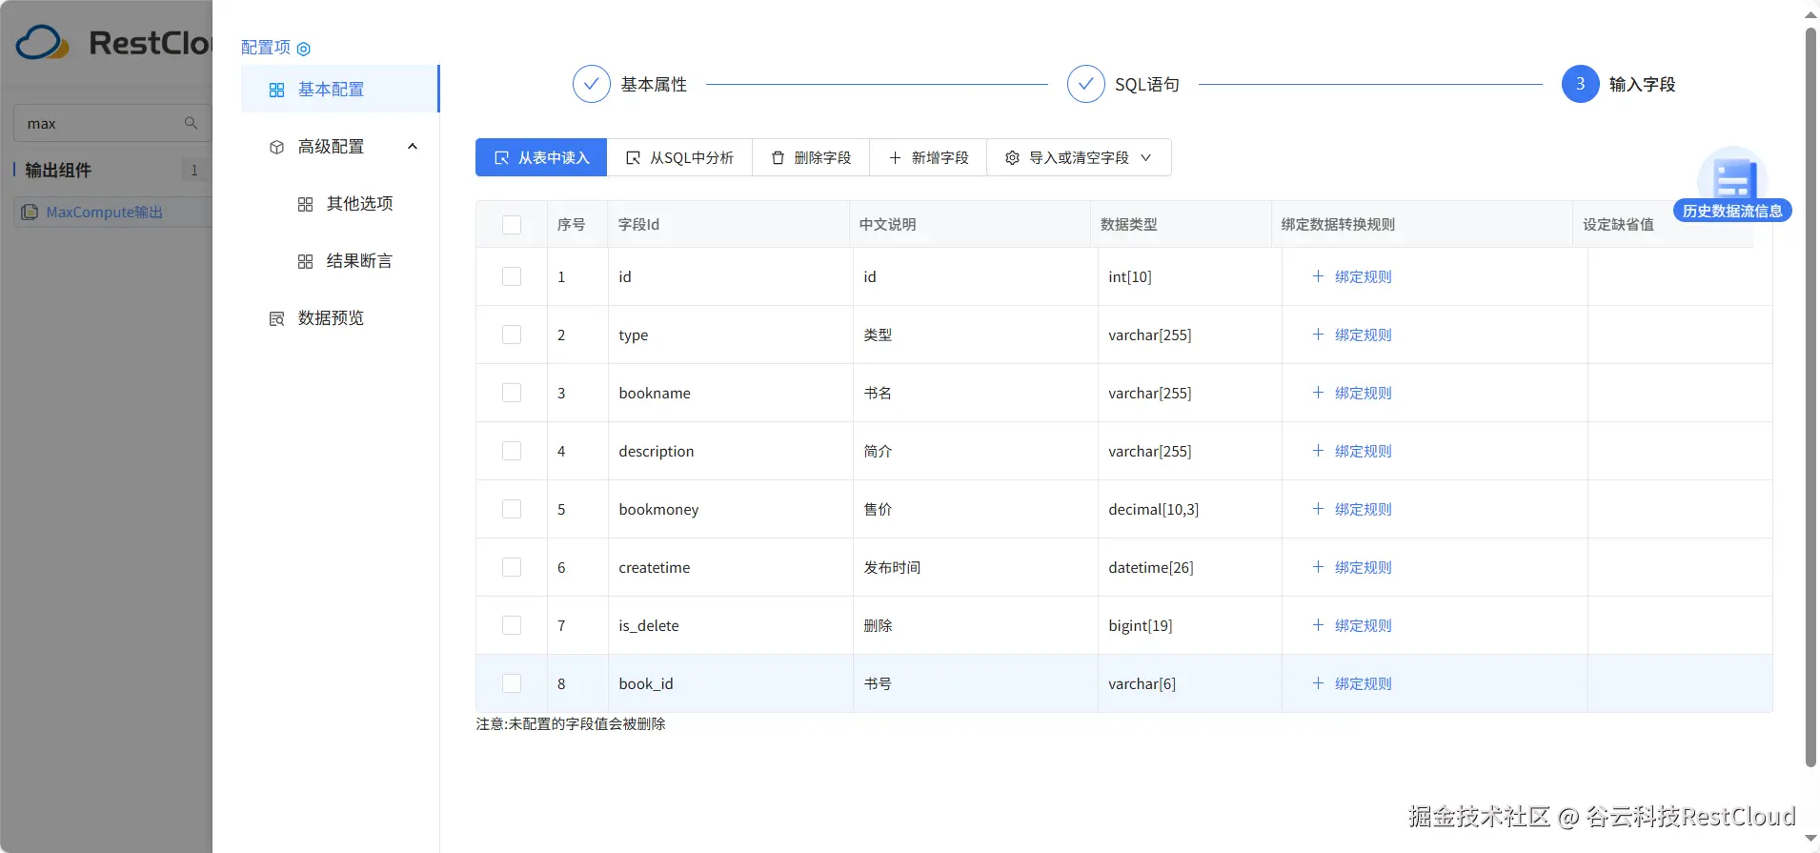Click the search magnifier icon in max field

(191, 123)
